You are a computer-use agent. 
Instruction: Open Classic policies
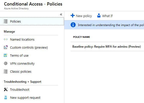point(21,71)
